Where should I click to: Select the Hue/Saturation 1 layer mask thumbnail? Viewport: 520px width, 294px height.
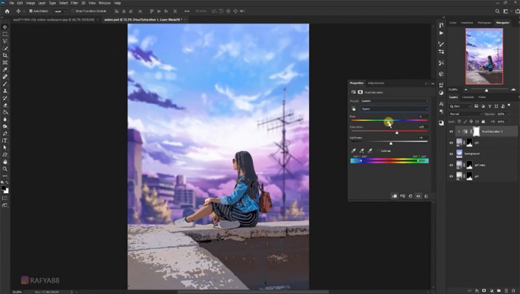pos(476,132)
